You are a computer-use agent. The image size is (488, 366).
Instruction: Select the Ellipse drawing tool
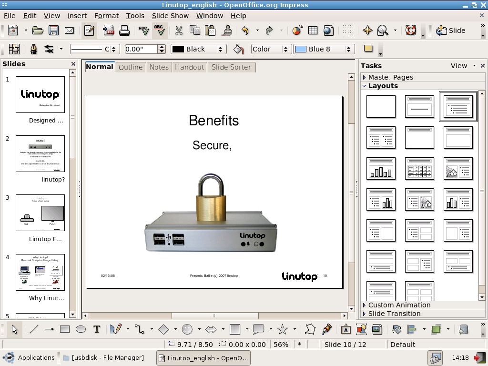pos(81,329)
